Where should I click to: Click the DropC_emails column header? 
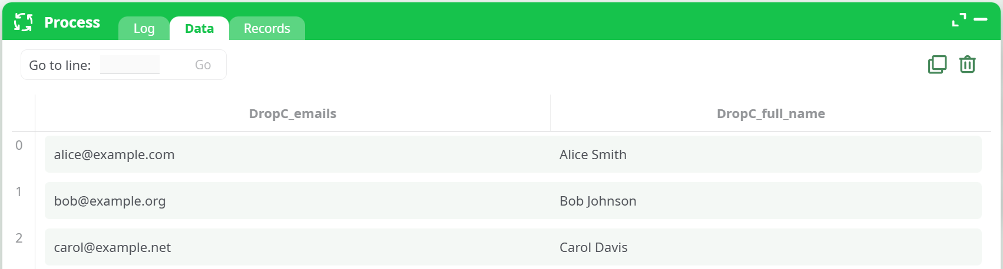pos(293,113)
